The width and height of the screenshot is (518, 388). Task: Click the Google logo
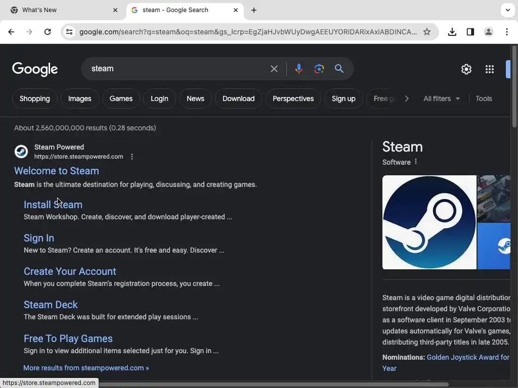coord(35,69)
